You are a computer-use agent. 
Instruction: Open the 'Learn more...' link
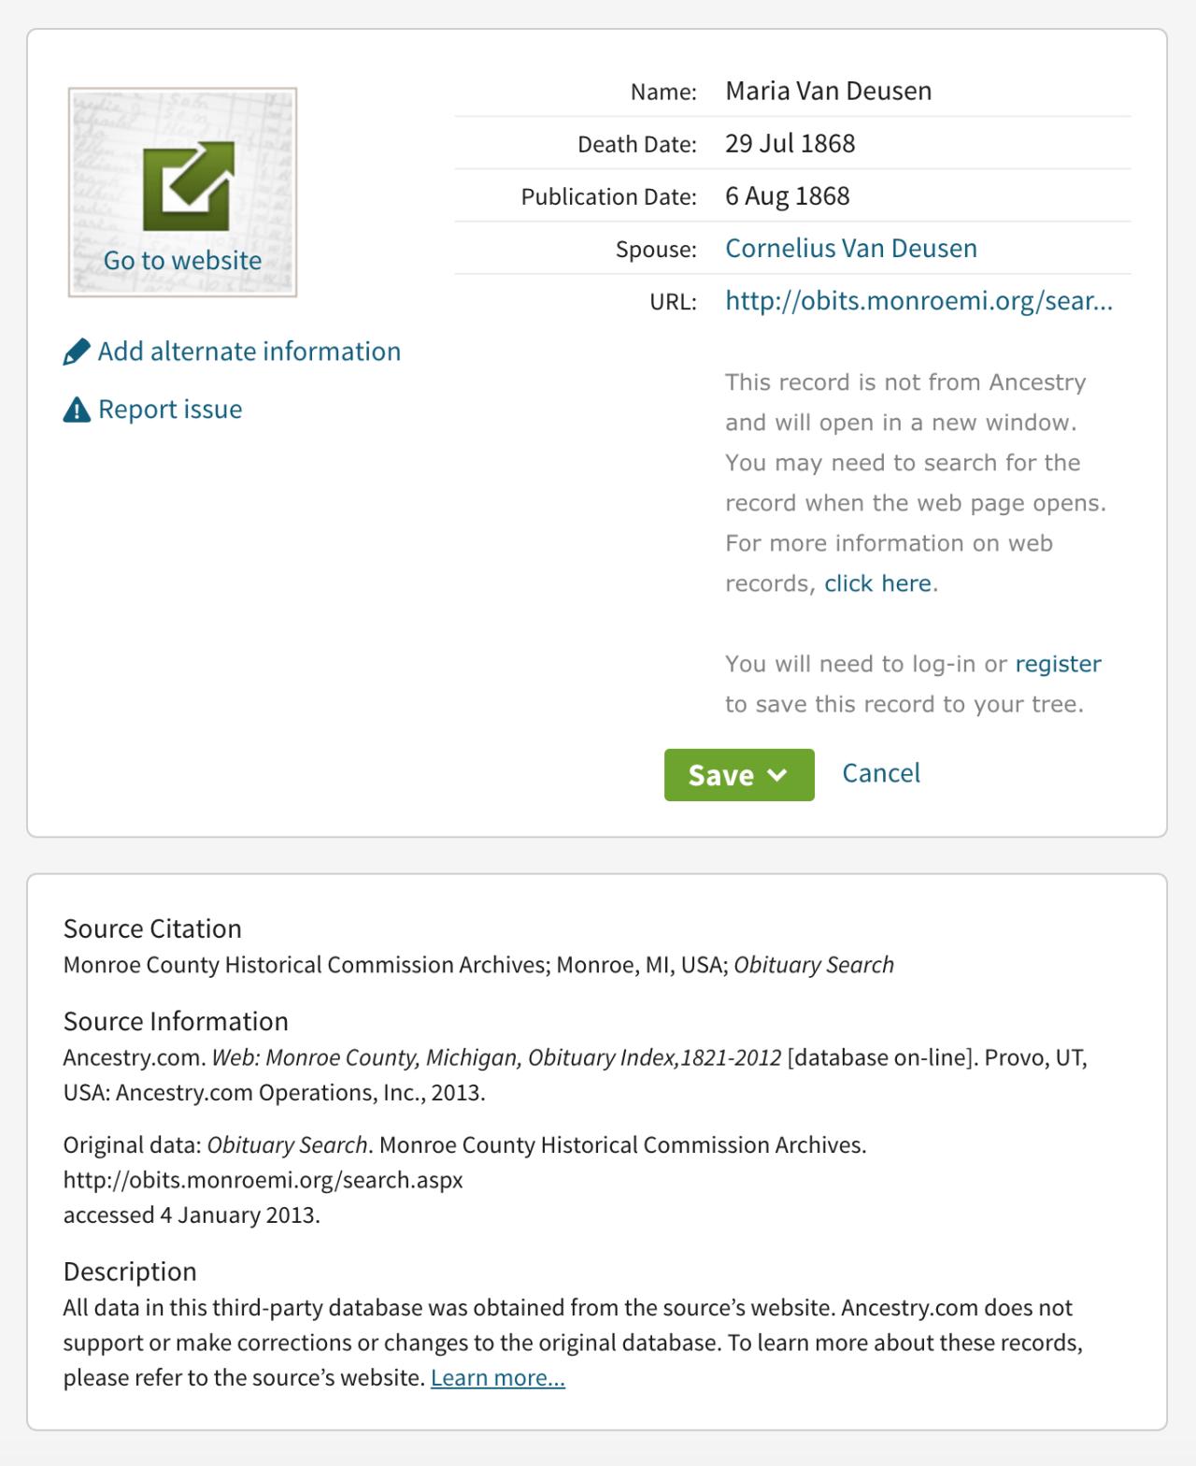(498, 1378)
